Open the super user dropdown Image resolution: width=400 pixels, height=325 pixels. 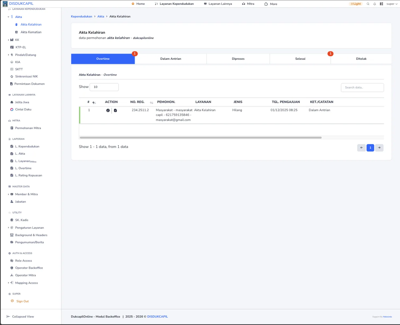(392, 4)
